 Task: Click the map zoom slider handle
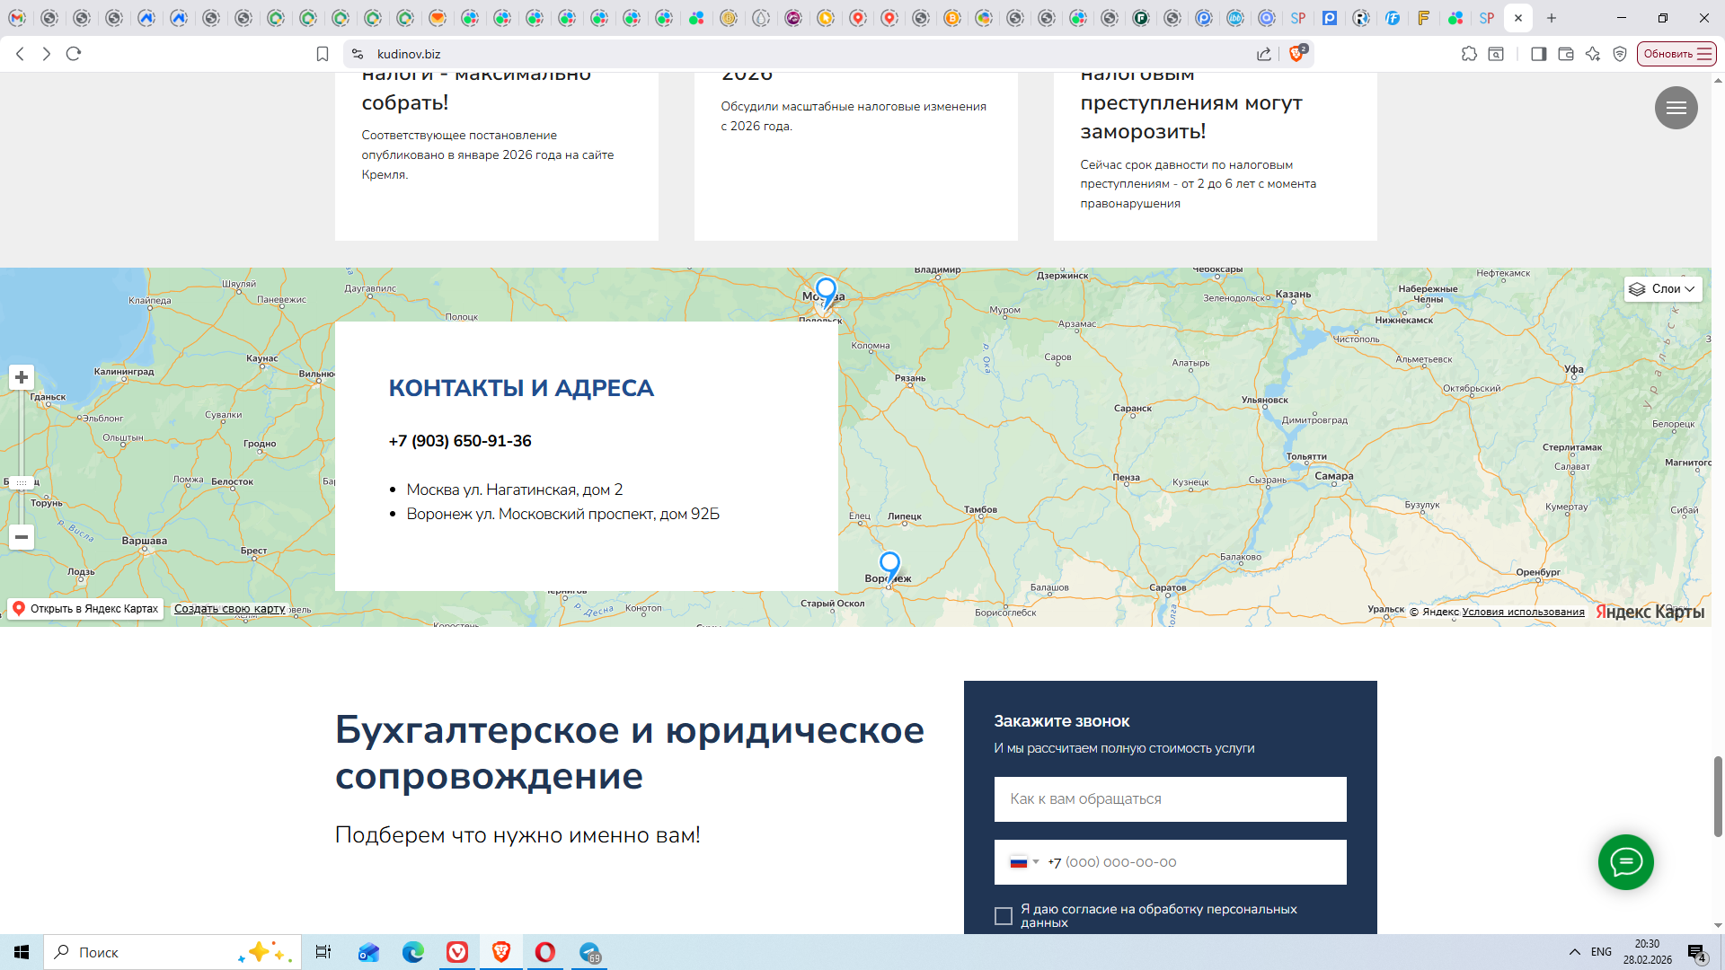(x=22, y=482)
